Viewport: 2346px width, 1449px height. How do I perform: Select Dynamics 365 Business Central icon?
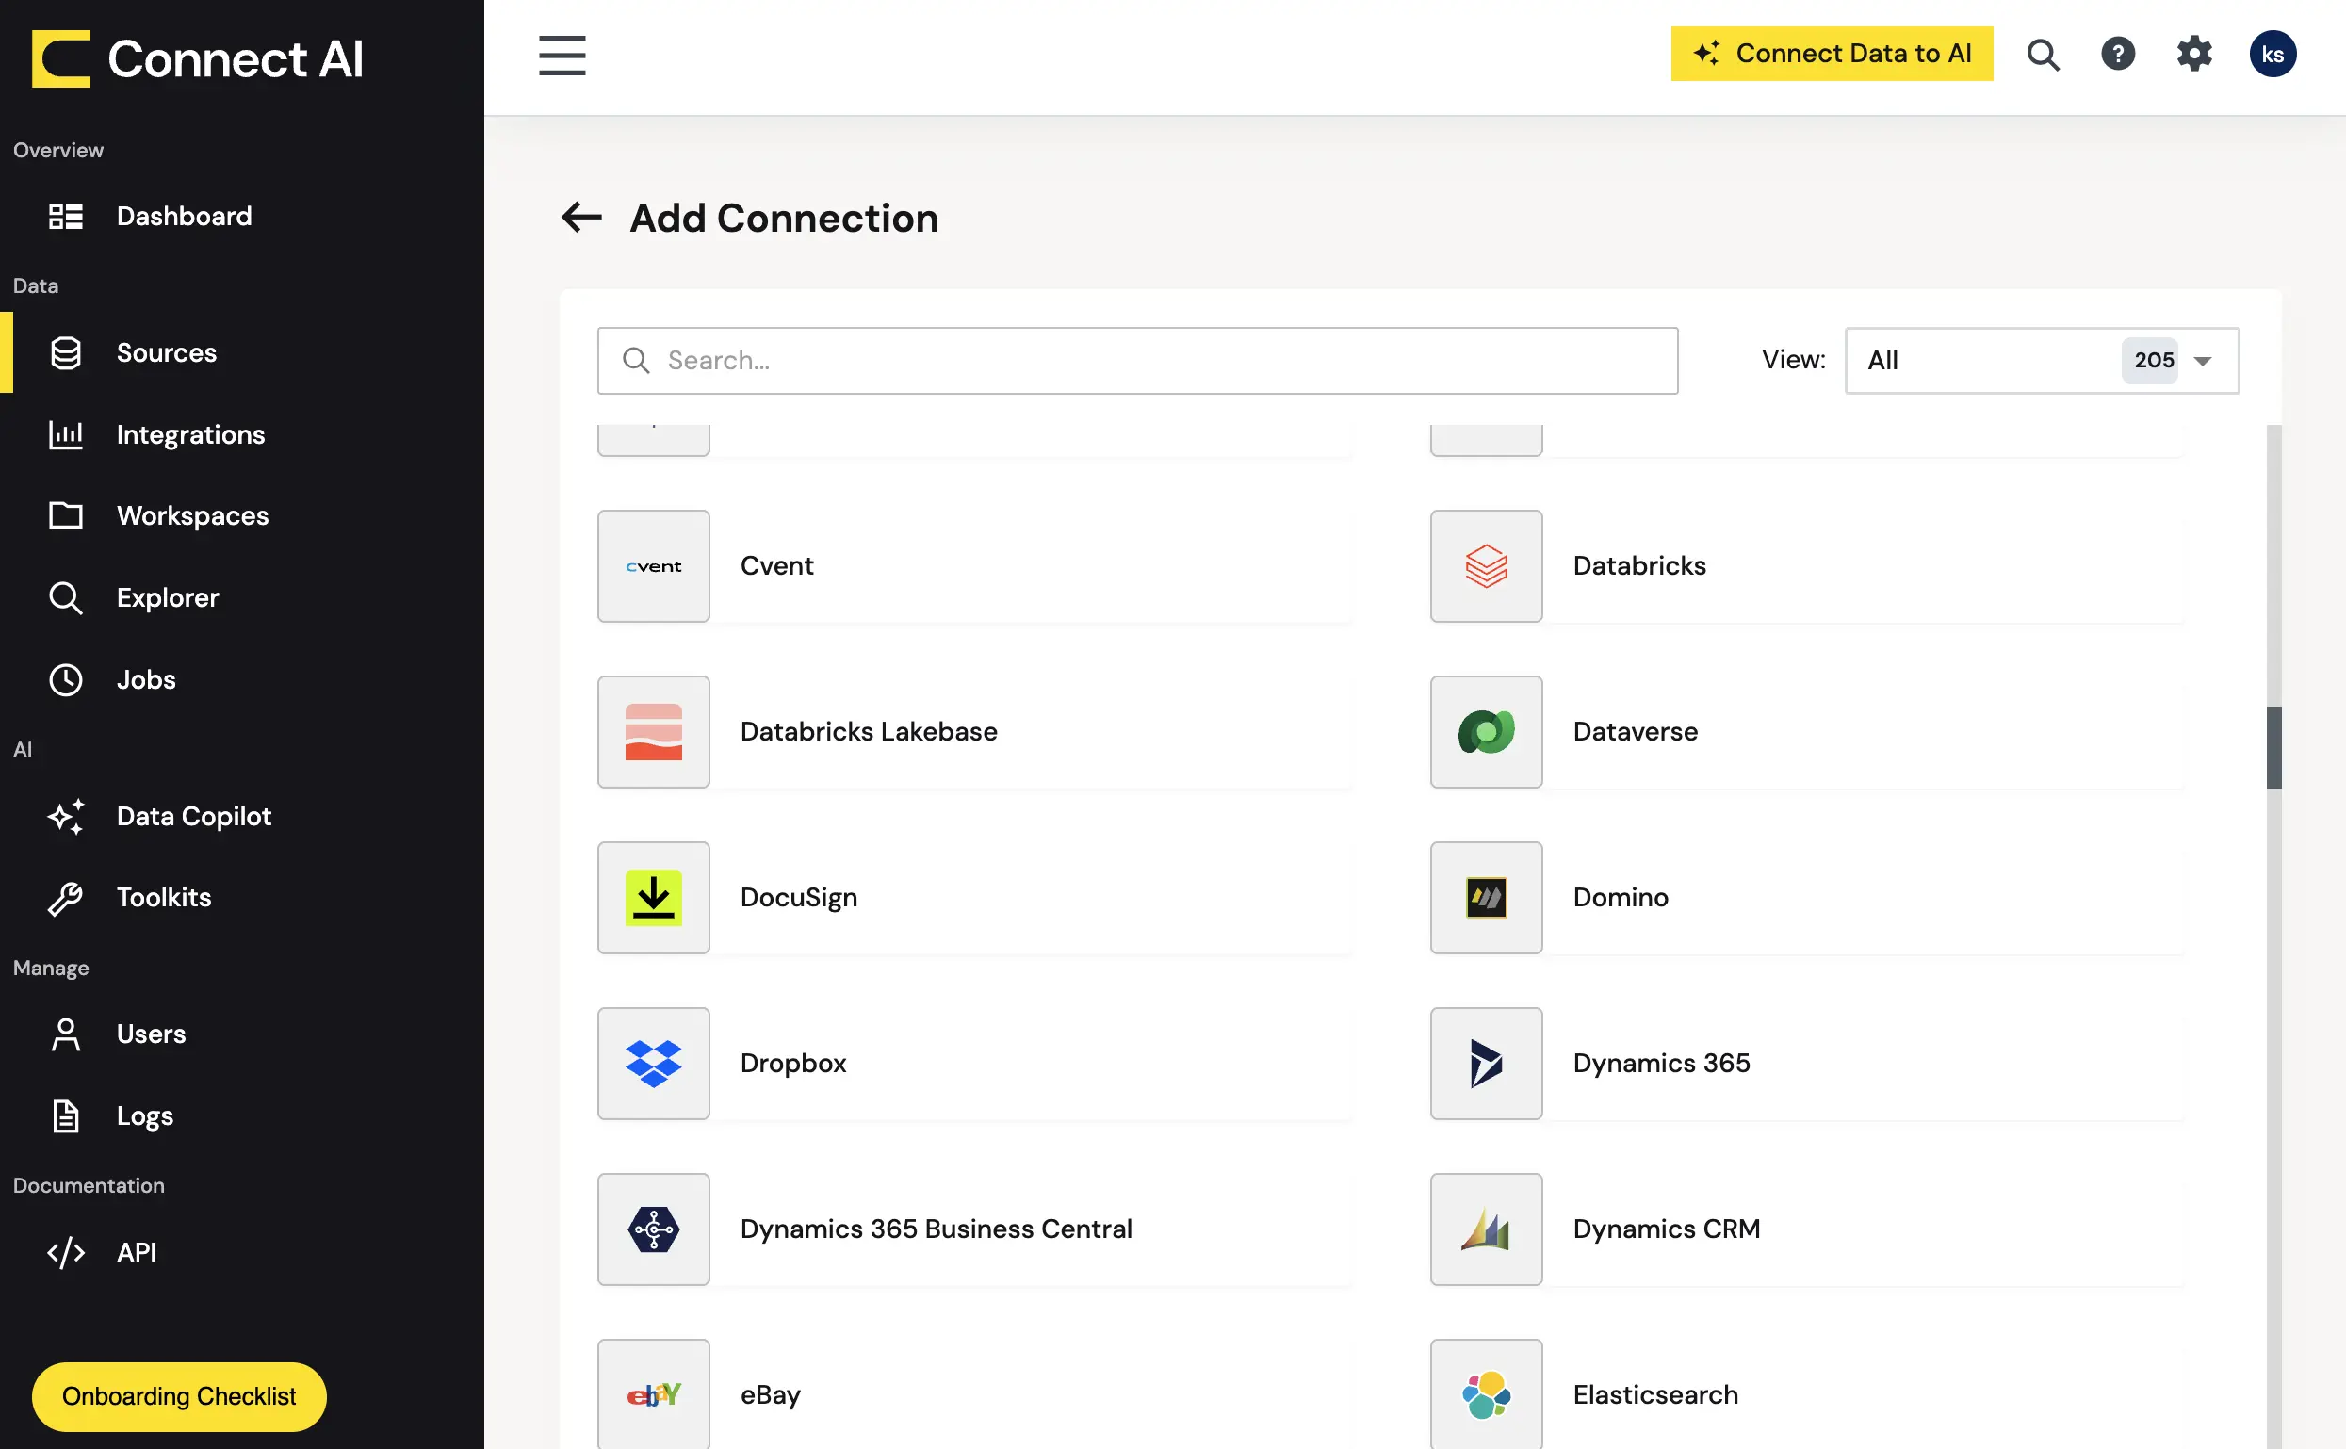click(654, 1229)
